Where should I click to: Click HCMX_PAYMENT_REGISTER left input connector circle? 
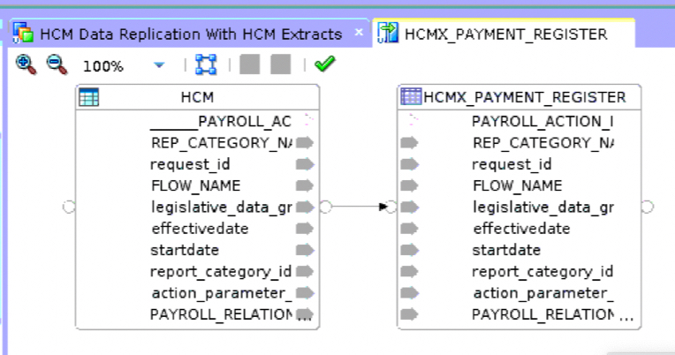coord(391,207)
